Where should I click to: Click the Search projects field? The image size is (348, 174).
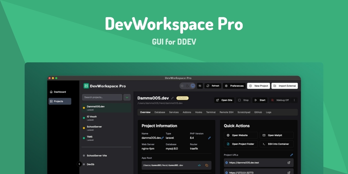click(x=102, y=97)
